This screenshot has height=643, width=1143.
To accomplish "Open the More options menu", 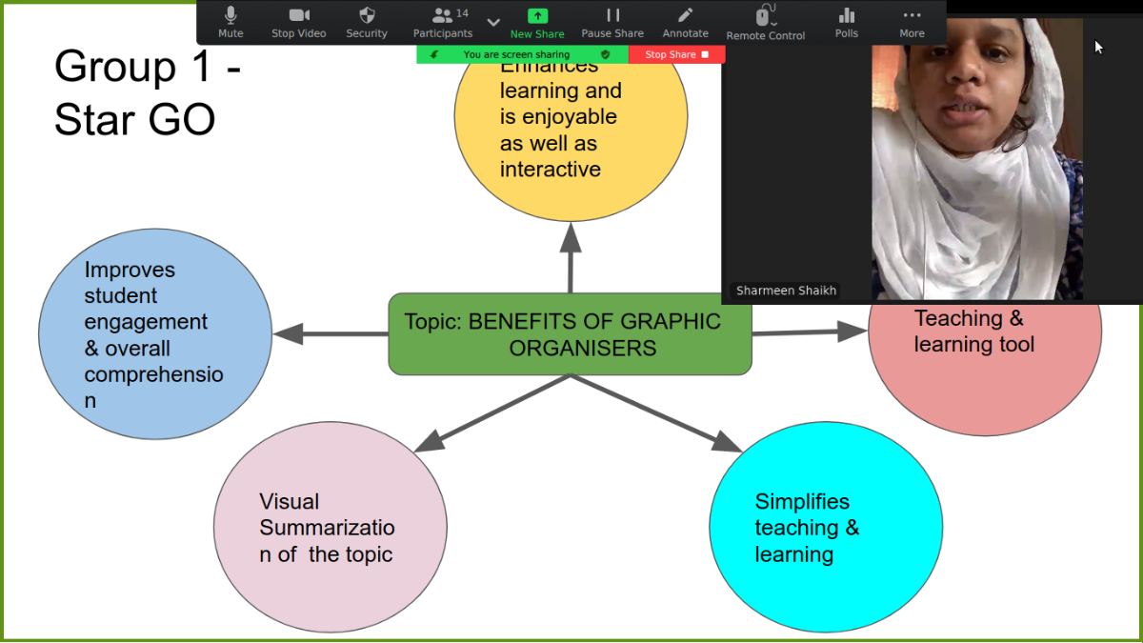I will [x=912, y=22].
